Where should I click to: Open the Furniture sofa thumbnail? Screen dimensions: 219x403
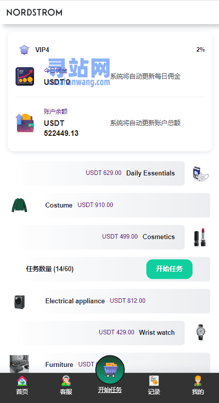pyautogui.click(x=19, y=364)
